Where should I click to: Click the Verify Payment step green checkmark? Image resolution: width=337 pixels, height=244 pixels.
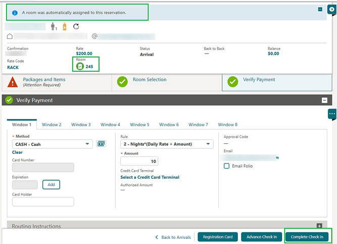point(232,82)
